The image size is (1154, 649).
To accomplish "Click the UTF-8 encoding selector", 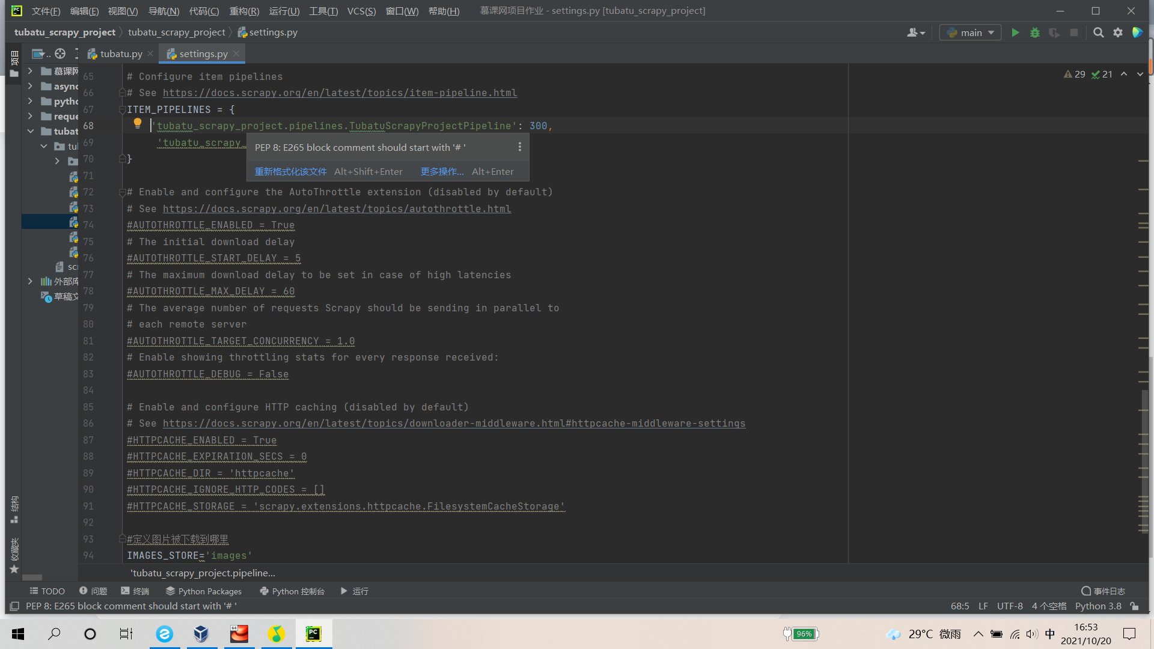I will 1010,606.
